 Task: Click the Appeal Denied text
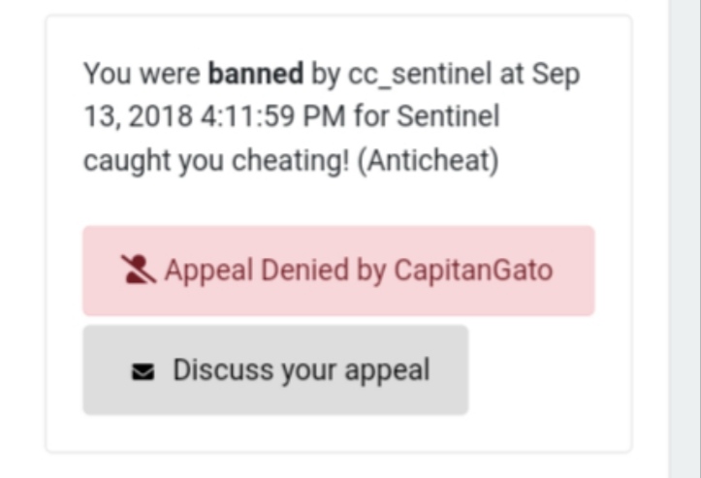256,271
